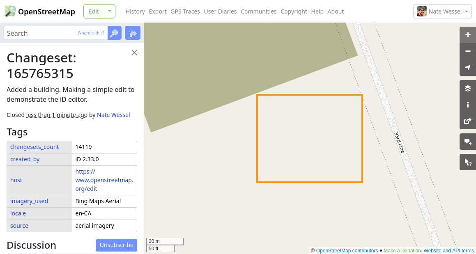Screen dimensions: 476x254
Task: Select the Bing Maps Aerial value
Action: tap(98, 201)
